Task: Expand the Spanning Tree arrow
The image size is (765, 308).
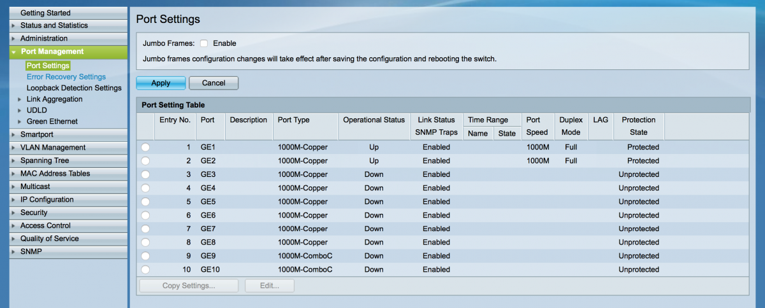Action: click(x=13, y=161)
